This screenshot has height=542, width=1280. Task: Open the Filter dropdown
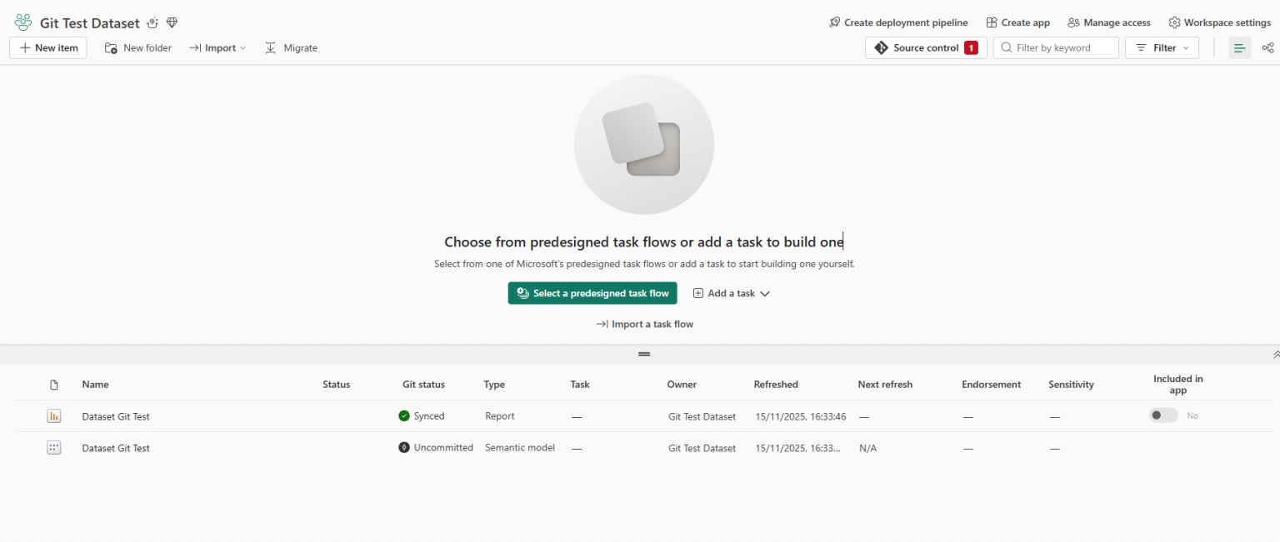(x=1162, y=47)
